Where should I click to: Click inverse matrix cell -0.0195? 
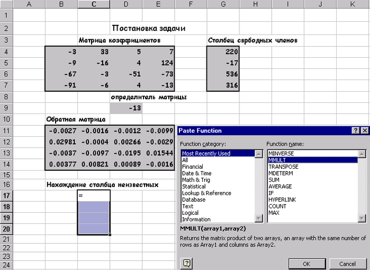126,153
